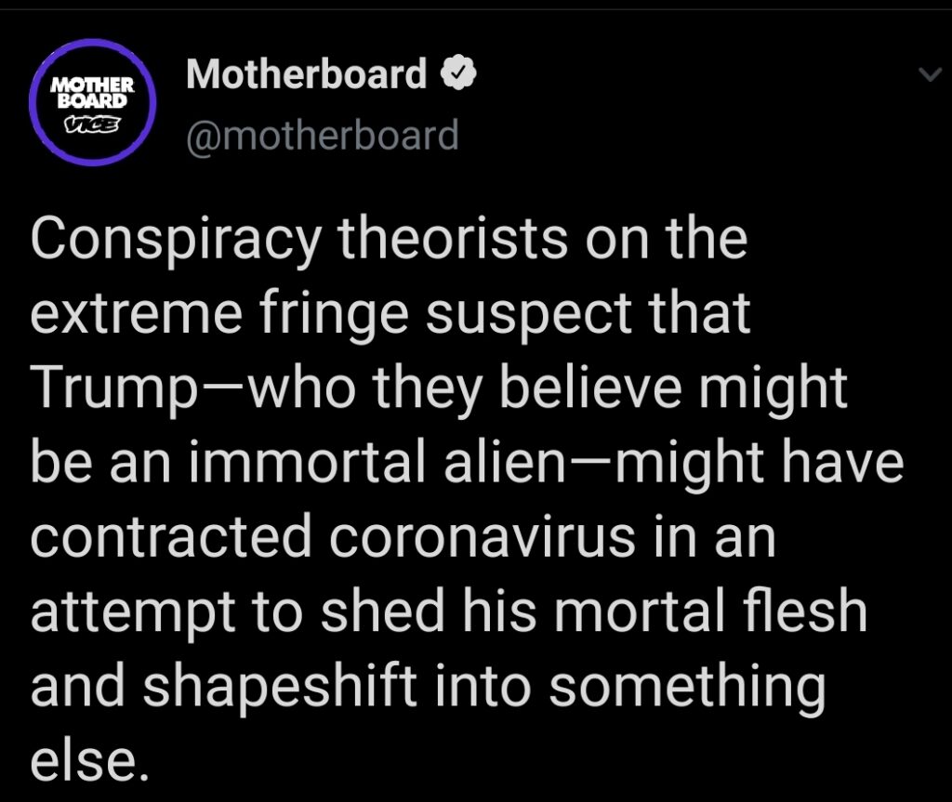
Task: Click the final word 'else.' of tweet
Action: [x=89, y=760]
